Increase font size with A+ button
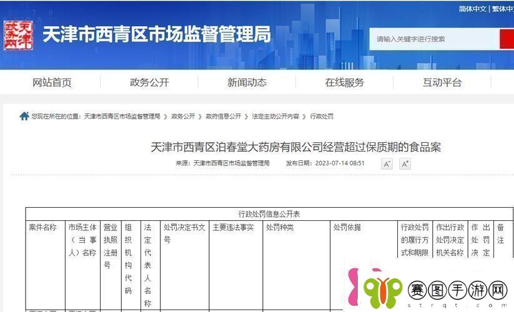This screenshot has width=514, height=312. tap(405, 163)
